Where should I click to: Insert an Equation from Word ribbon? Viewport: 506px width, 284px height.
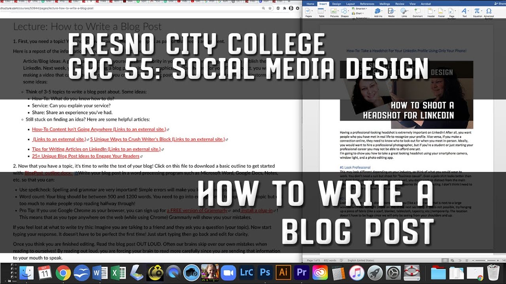pyautogui.click(x=478, y=12)
